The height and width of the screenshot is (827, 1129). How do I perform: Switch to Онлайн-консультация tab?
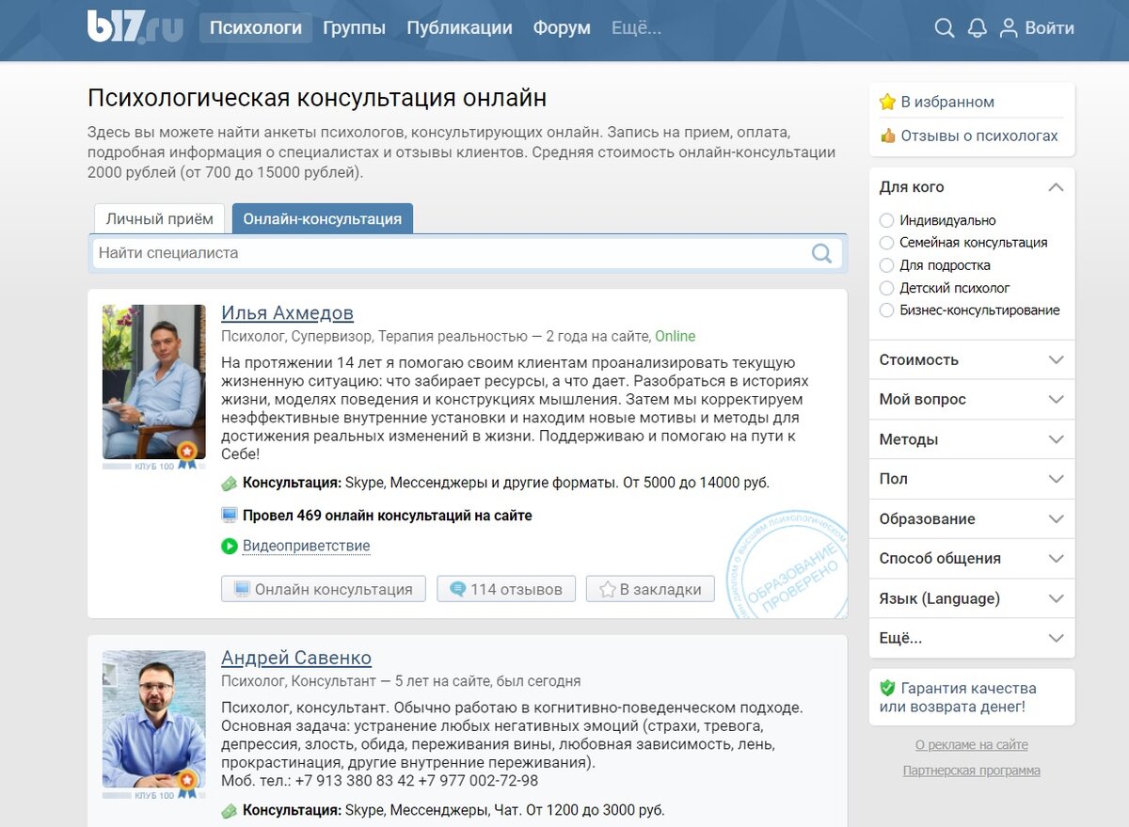click(x=323, y=218)
